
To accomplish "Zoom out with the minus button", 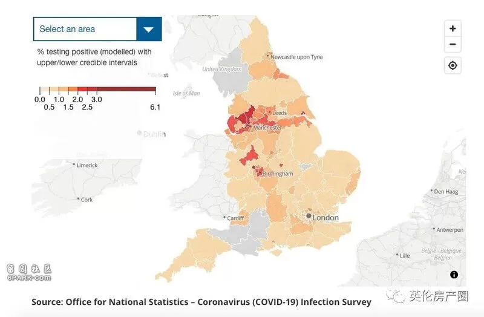I will tap(453, 44).
